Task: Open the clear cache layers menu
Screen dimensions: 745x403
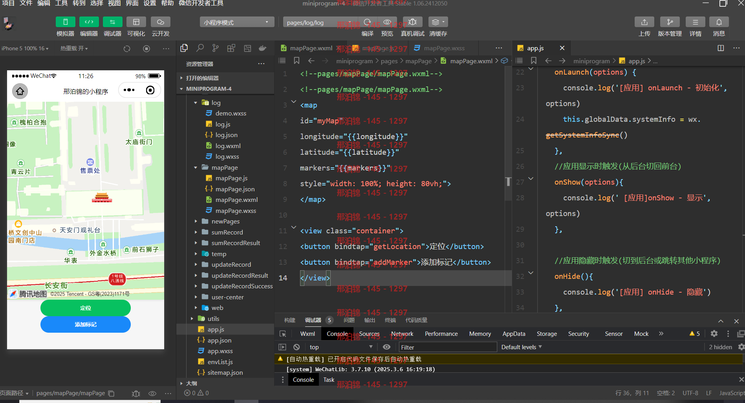Action: pyautogui.click(x=438, y=22)
